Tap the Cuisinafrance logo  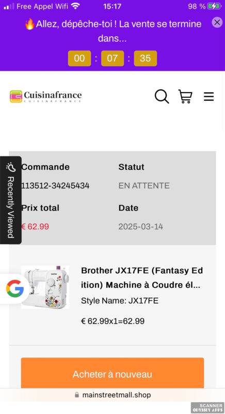46,96
